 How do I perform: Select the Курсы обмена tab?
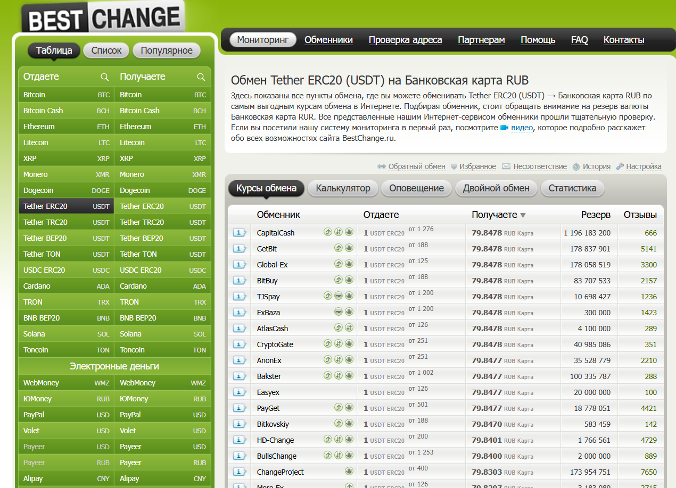[x=266, y=188]
